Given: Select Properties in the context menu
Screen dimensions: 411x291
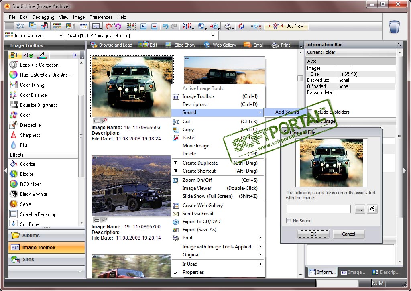Looking at the screenshot, I should 217,272.
